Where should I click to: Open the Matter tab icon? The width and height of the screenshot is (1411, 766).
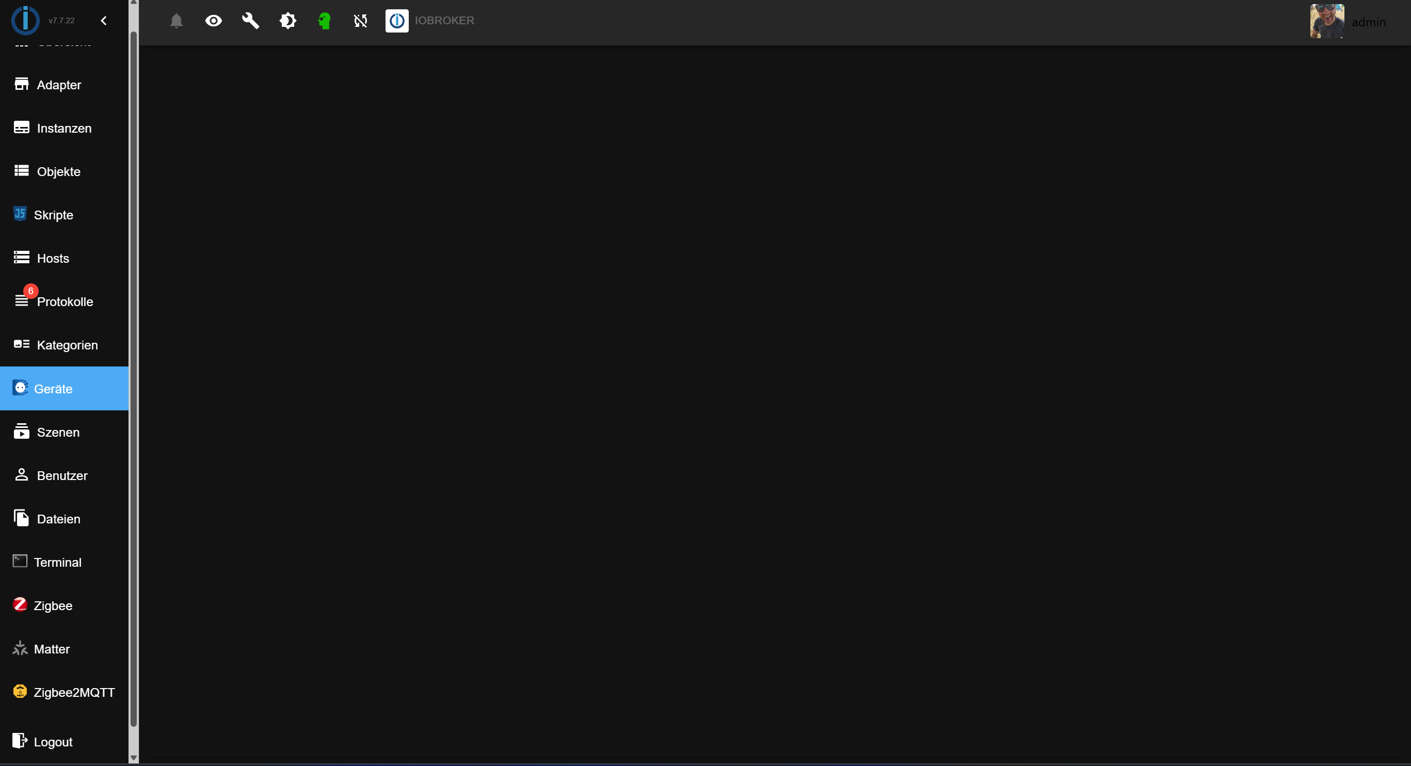click(x=20, y=648)
